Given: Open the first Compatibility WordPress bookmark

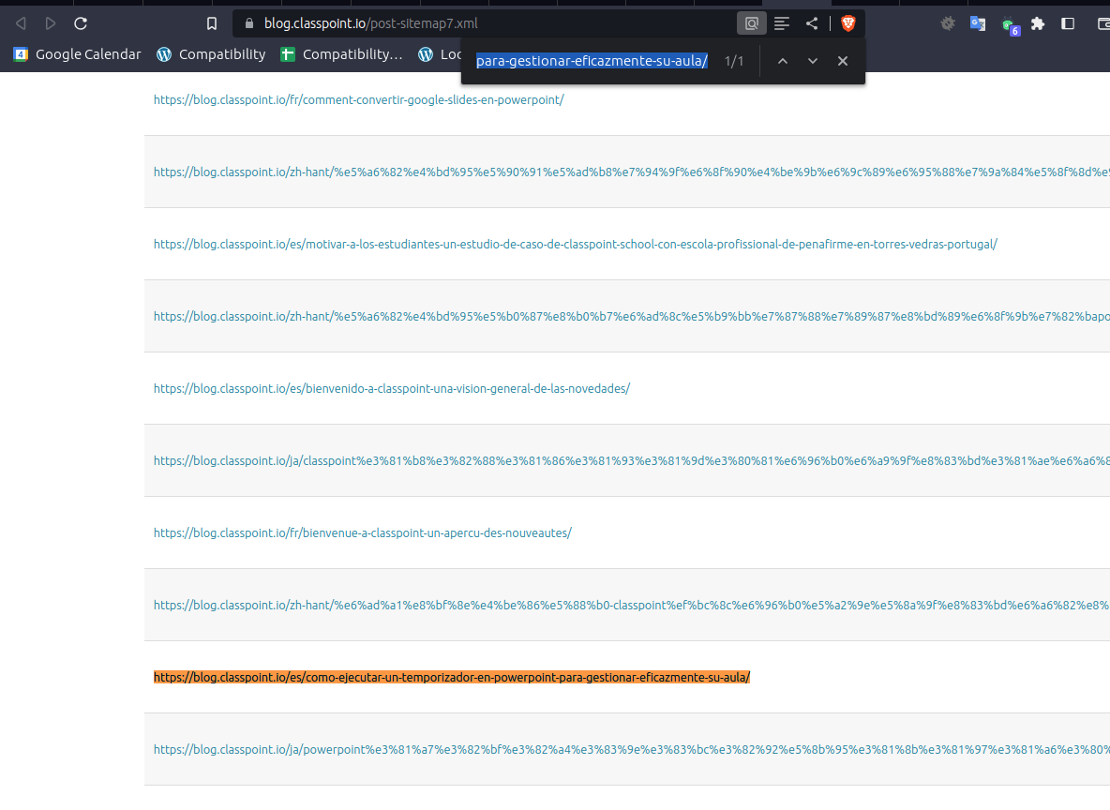Looking at the screenshot, I should (x=211, y=54).
